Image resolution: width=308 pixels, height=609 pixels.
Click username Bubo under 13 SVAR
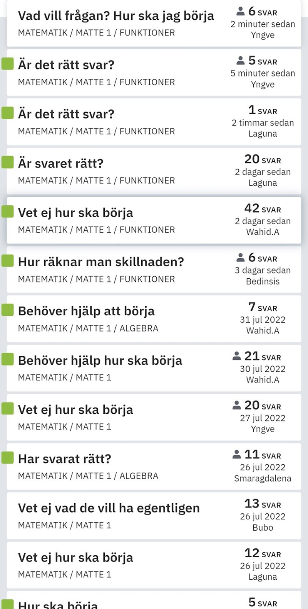263,528
